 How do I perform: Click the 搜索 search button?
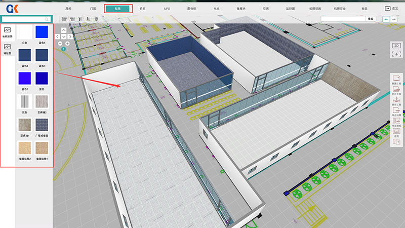(371, 19)
